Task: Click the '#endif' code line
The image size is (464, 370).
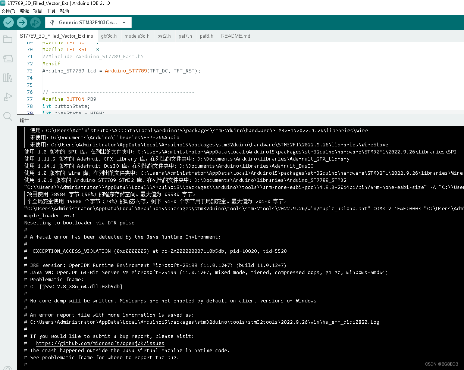Action: (x=51, y=64)
